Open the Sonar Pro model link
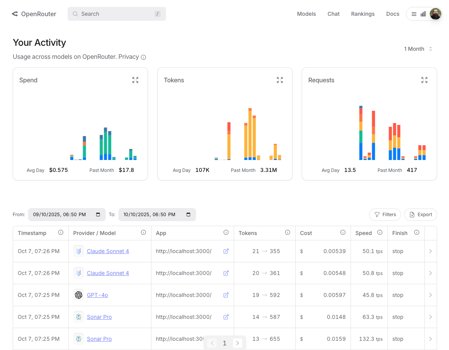449x350 pixels. pyautogui.click(x=99, y=317)
